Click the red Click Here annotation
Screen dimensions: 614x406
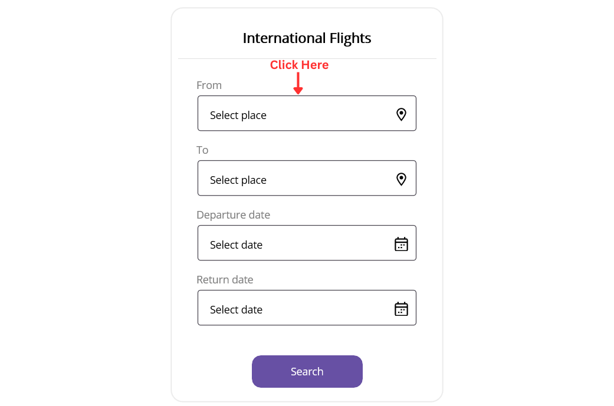point(299,65)
